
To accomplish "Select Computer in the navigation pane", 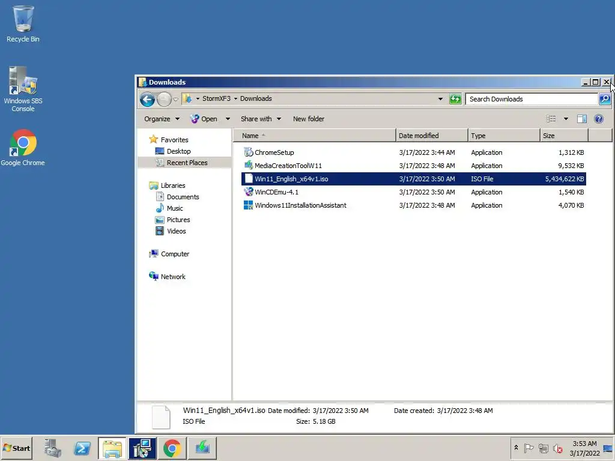I will [x=175, y=254].
